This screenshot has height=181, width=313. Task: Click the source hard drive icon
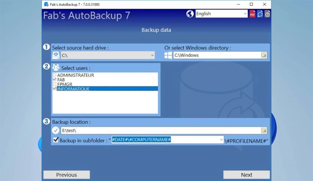coord(56,55)
